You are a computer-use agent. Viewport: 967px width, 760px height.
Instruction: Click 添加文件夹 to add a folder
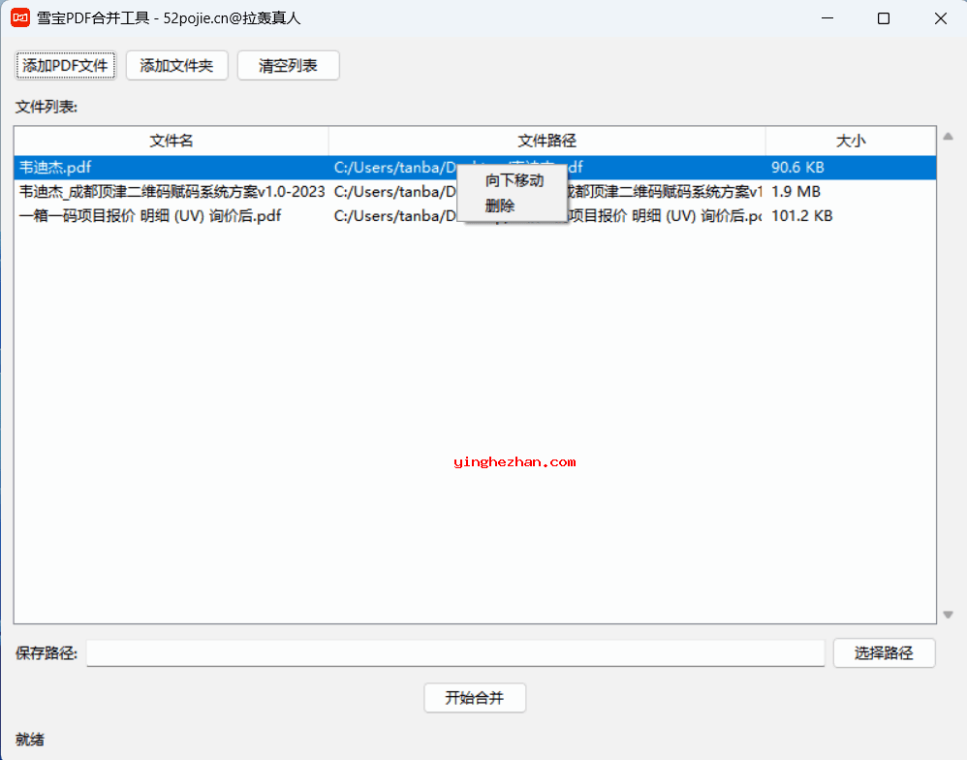coord(176,65)
